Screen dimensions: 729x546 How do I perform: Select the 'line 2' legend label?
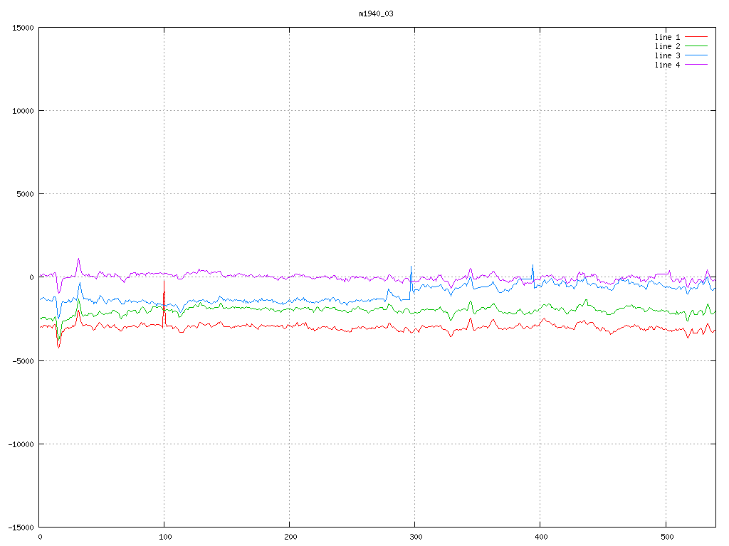click(667, 46)
